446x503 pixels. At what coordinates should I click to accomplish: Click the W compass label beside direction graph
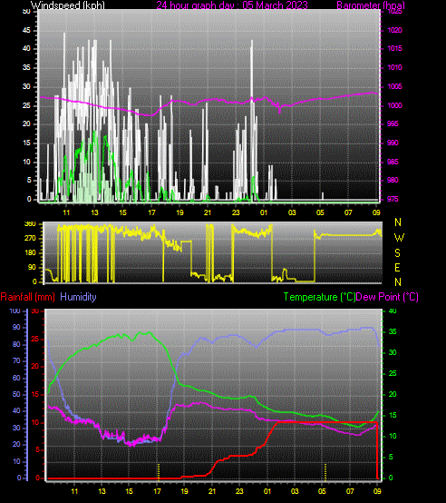(x=399, y=238)
